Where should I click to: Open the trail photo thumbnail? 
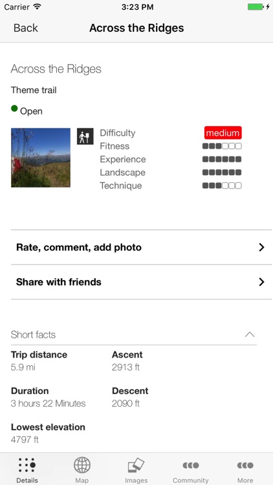[41, 158]
